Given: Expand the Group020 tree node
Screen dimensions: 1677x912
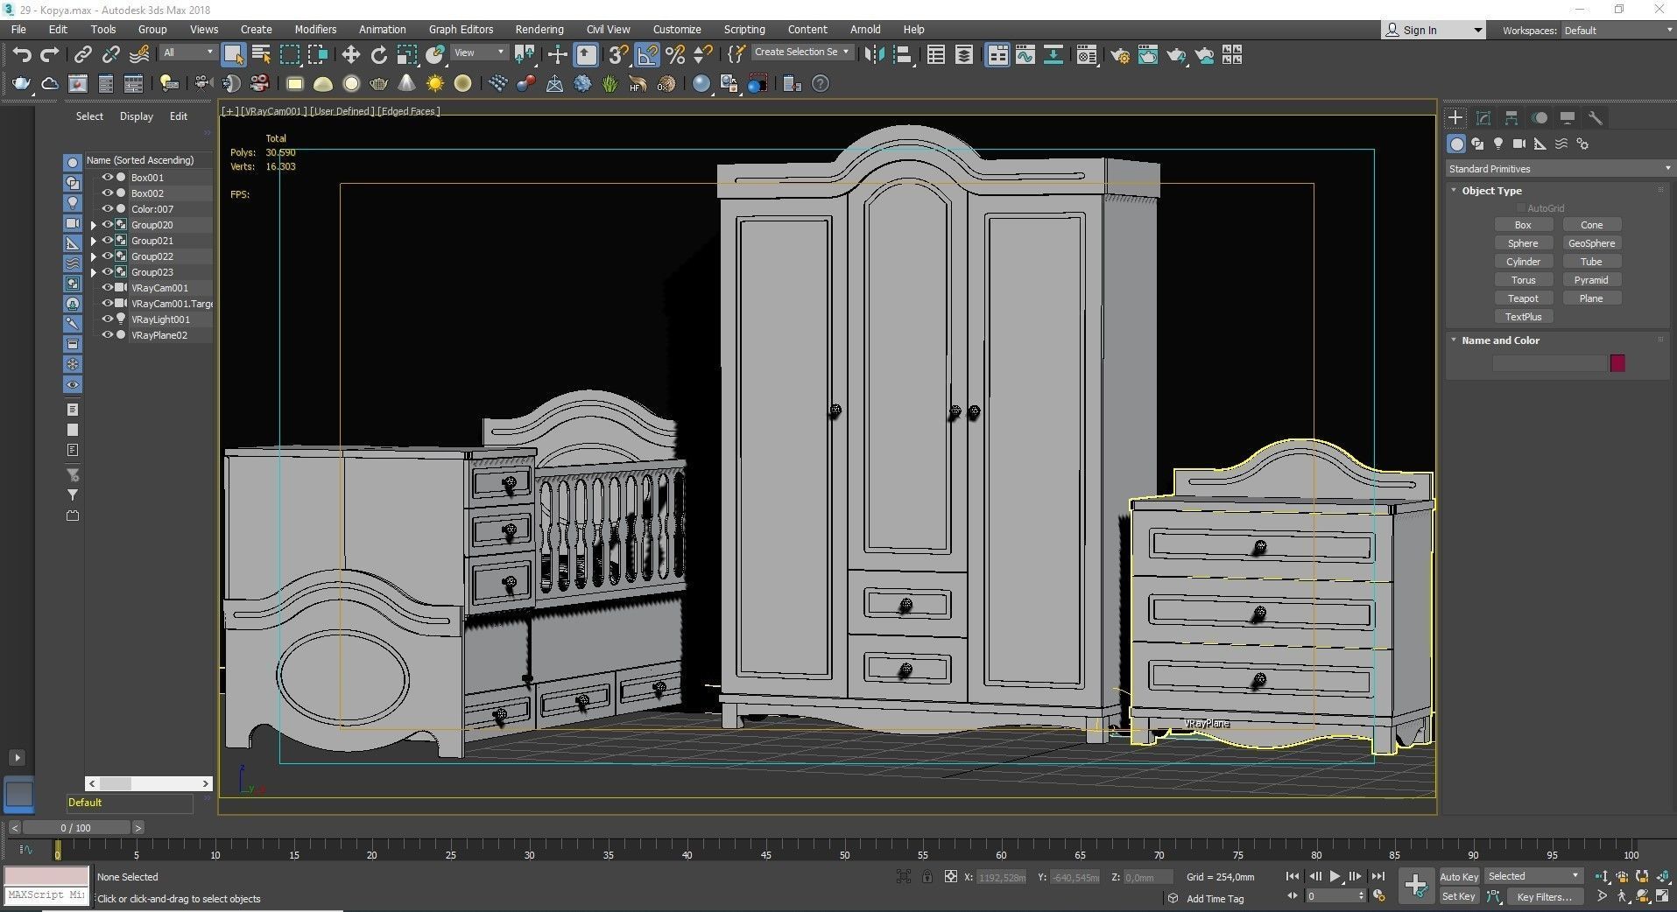Looking at the screenshot, I should (x=94, y=225).
